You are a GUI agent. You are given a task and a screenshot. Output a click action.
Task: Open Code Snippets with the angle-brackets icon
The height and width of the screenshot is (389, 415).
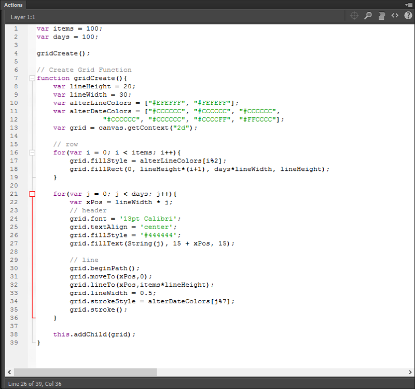click(x=394, y=16)
